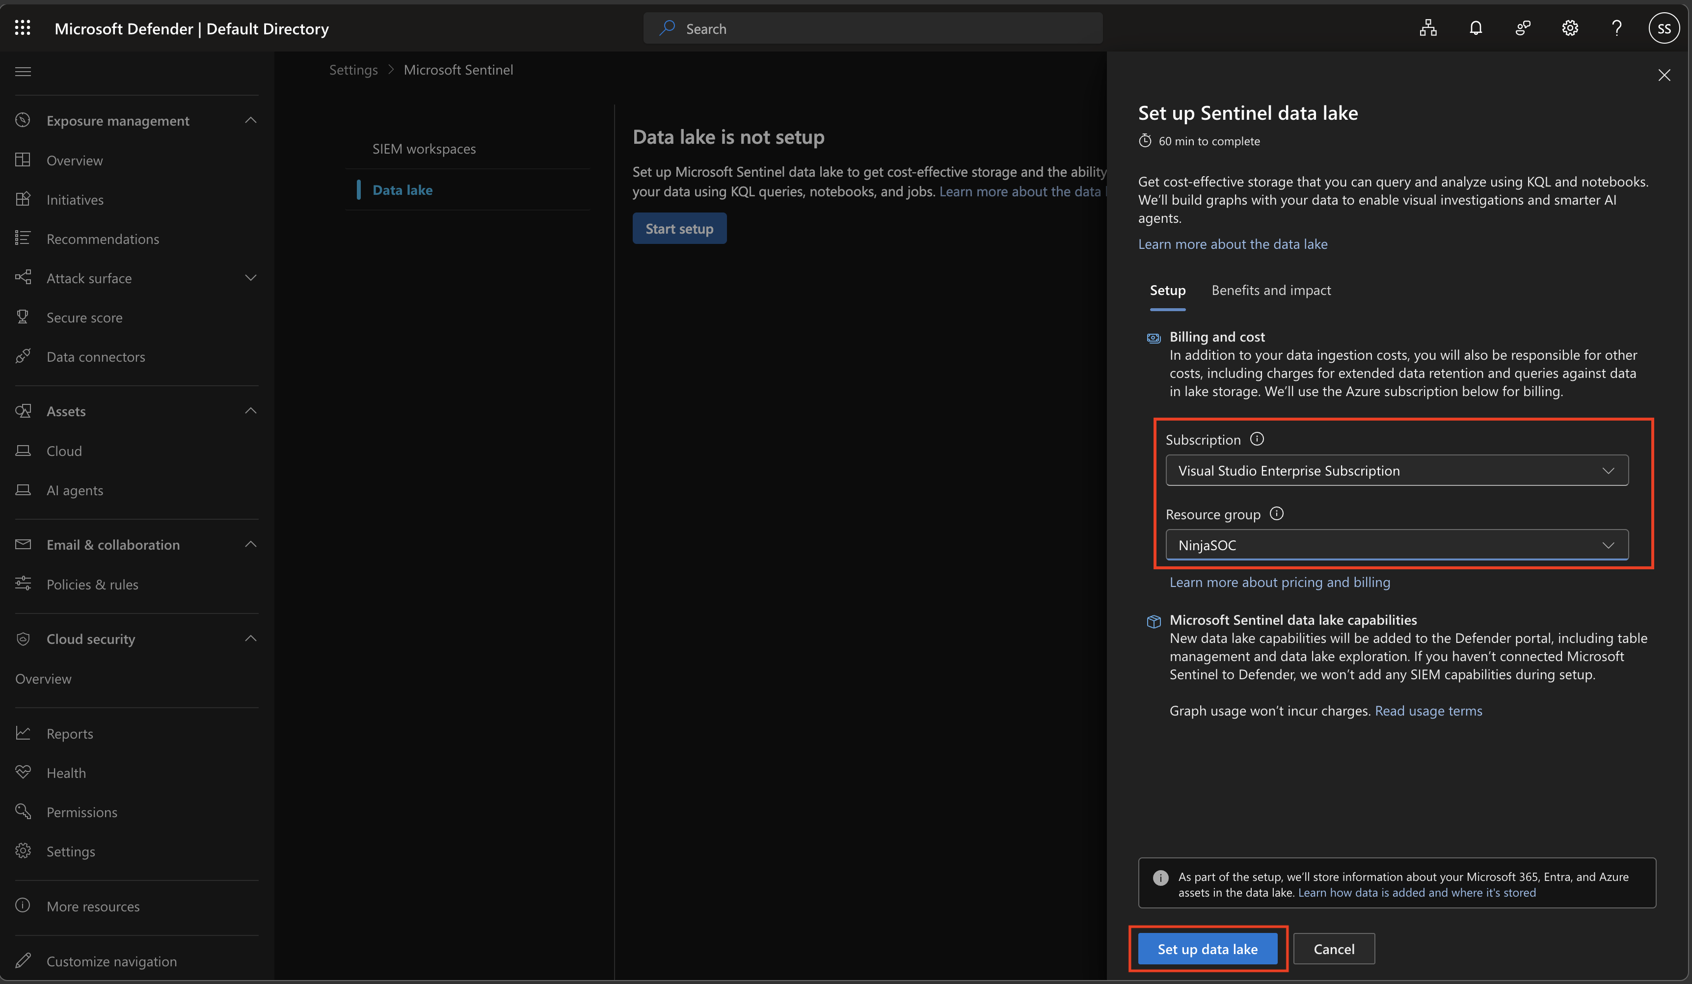Click the Assets icon in sidebar

coord(23,411)
